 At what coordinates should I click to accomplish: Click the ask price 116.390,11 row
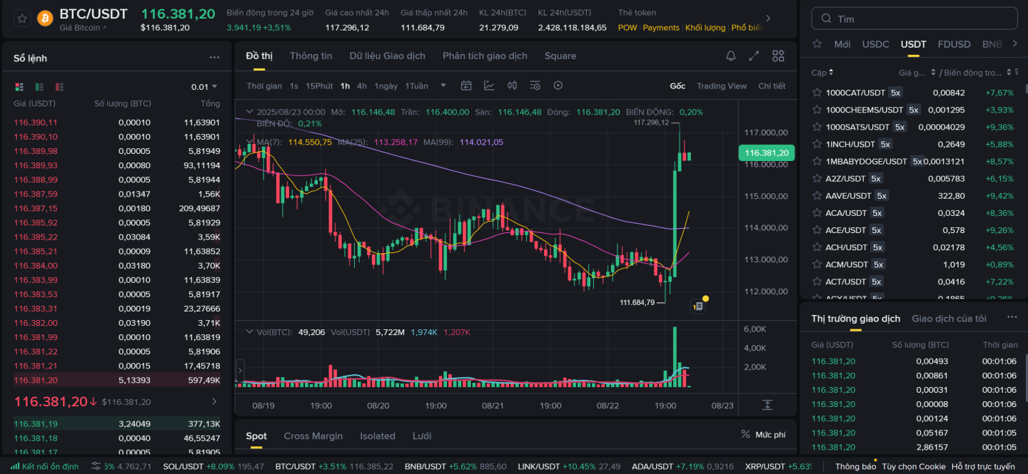click(117, 123)
